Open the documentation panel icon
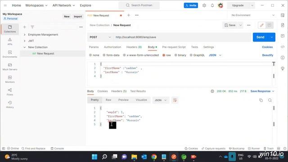The image size is (288, 162). 283,25
